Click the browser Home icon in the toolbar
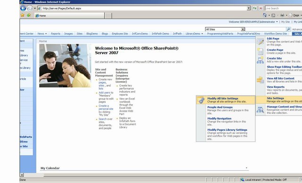The width and height of the screenshot is (302, 183). pyautogui.click(x=265, y=15)
